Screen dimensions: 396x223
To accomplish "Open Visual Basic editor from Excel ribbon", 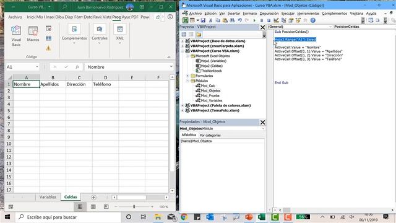I will [16, 36].
